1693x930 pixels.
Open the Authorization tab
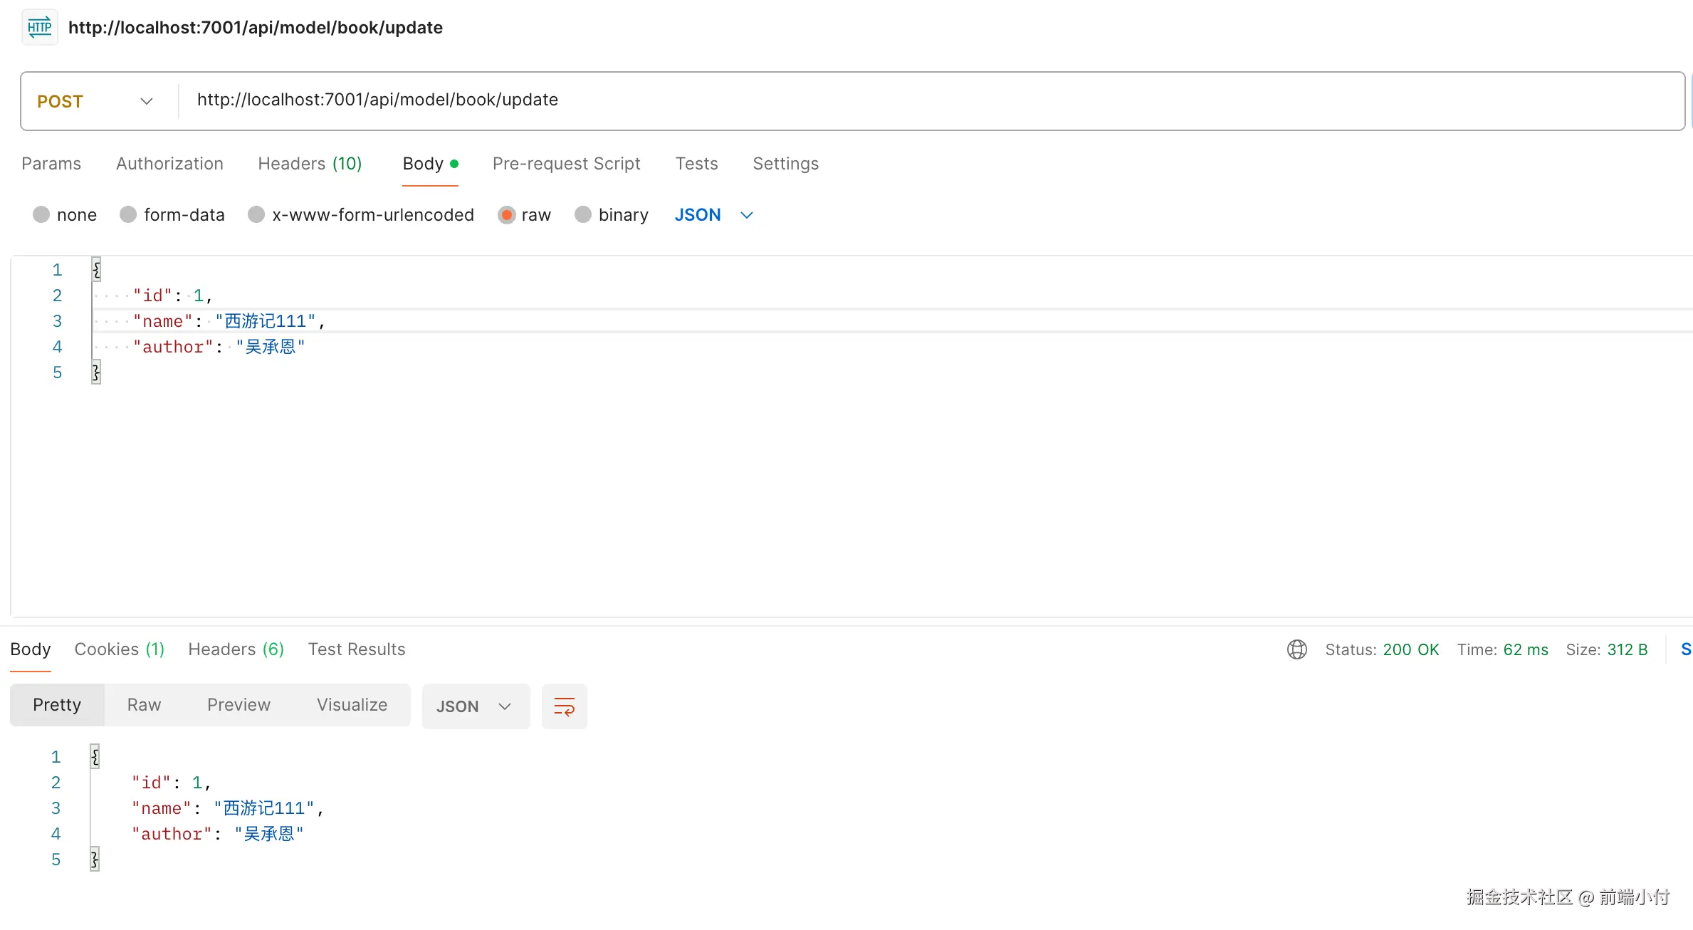pyautogui.click(x=169, y=164)
